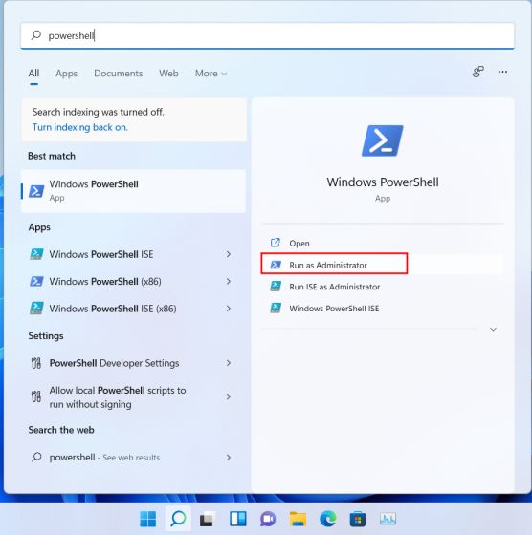Open the Windows PowerShell best match result
The width and height of the screenshot is (532, 535).
point(134,191)
